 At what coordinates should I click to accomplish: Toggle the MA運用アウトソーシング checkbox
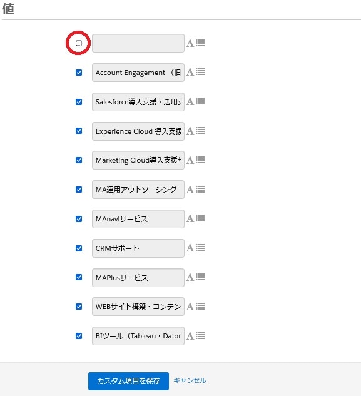tap(79, 190)
